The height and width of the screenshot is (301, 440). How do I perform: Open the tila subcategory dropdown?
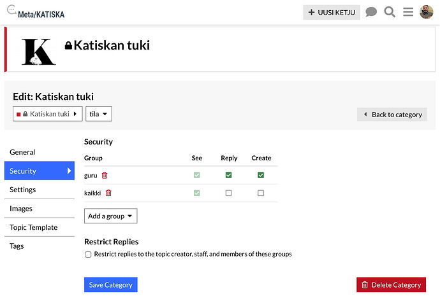click(x=98, y=114)
